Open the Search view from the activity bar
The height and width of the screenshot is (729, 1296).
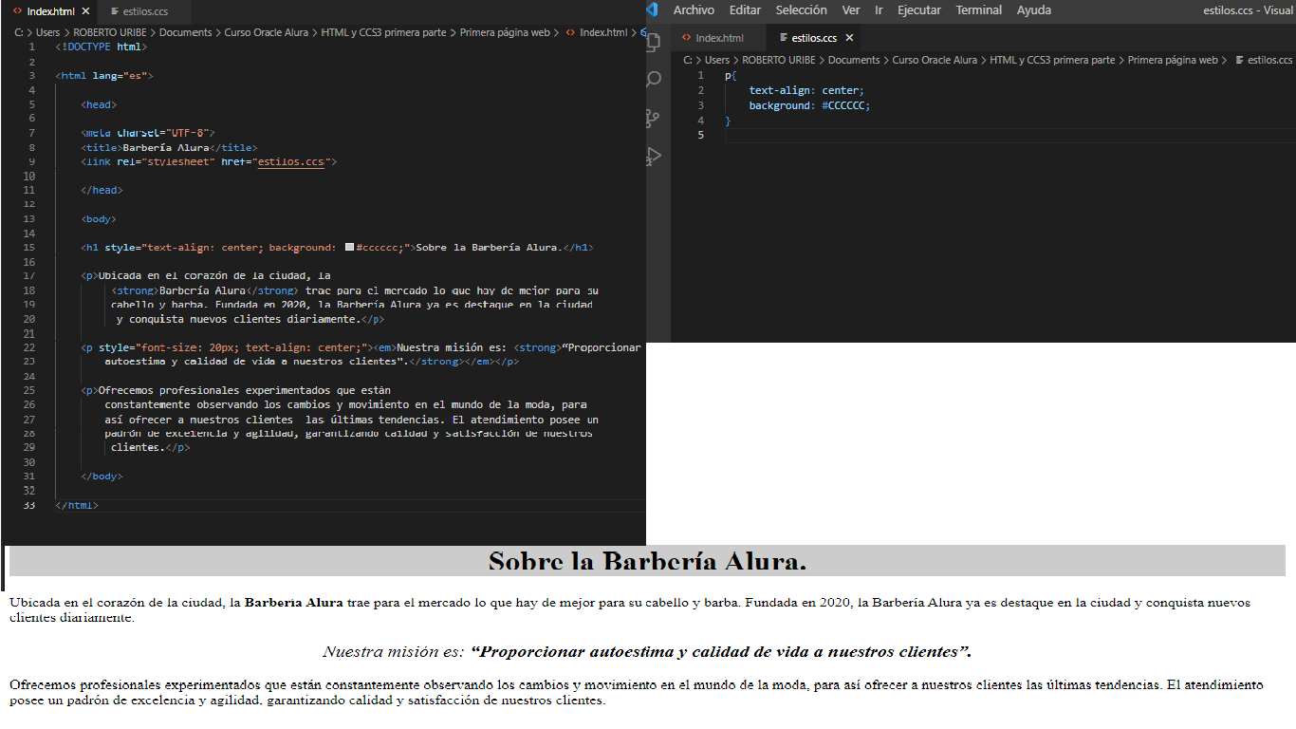653,80
